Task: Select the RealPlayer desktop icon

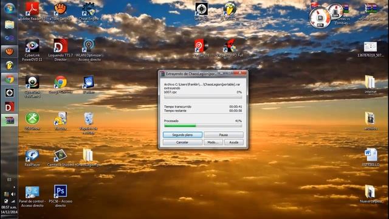Action: 32,158
